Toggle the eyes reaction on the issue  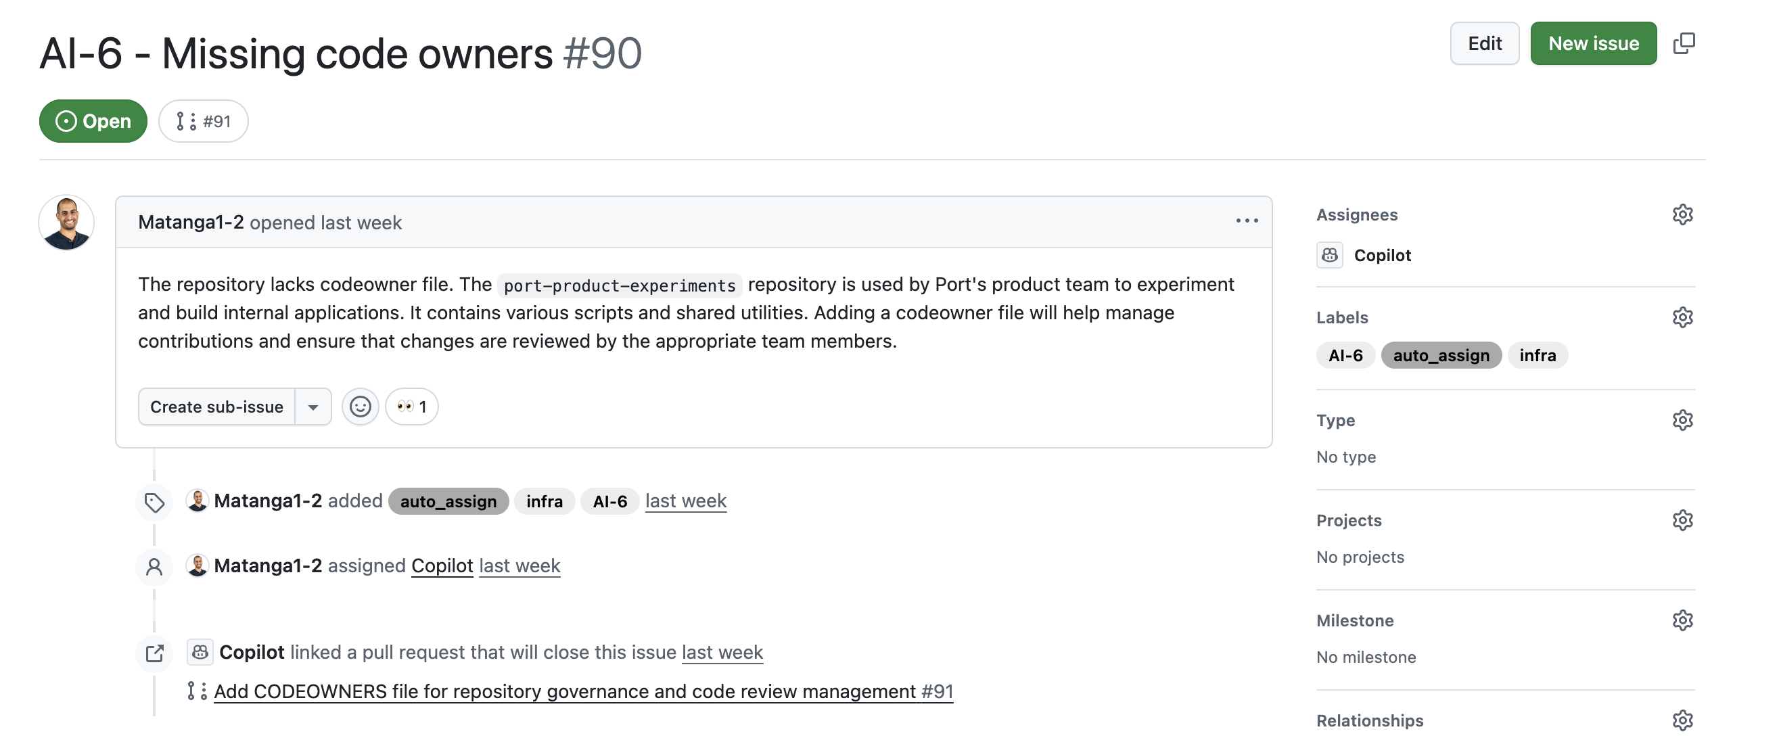(411, 407)
